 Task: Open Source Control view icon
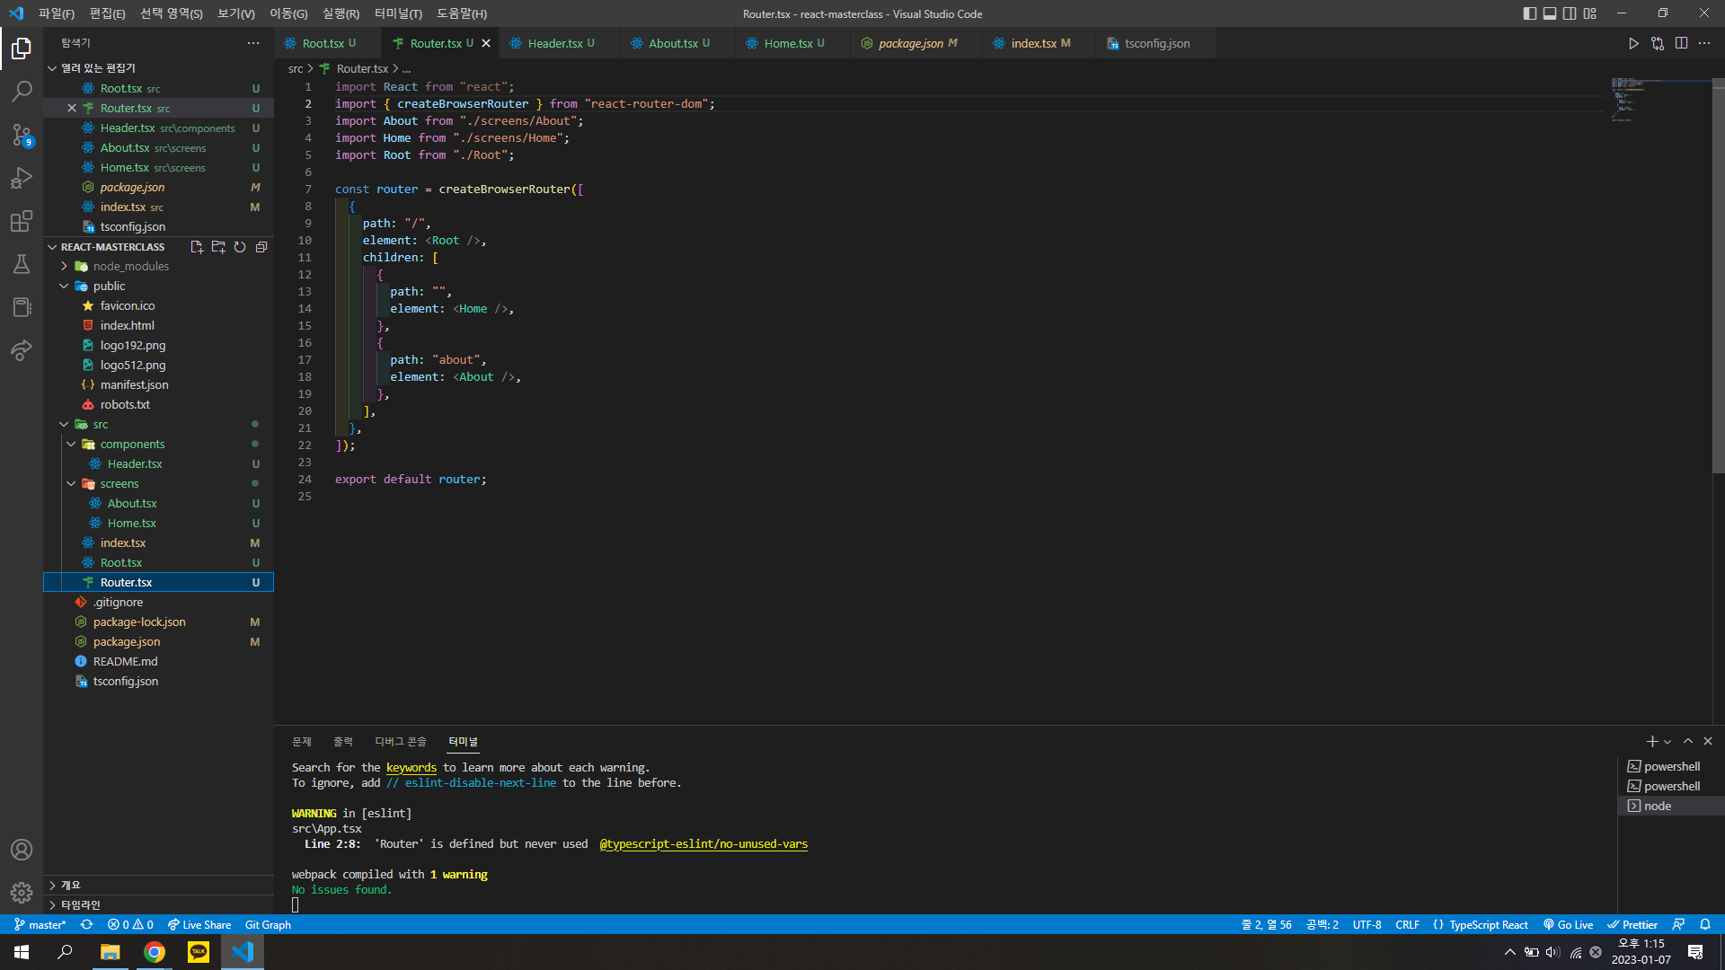[x=22, y=135]
